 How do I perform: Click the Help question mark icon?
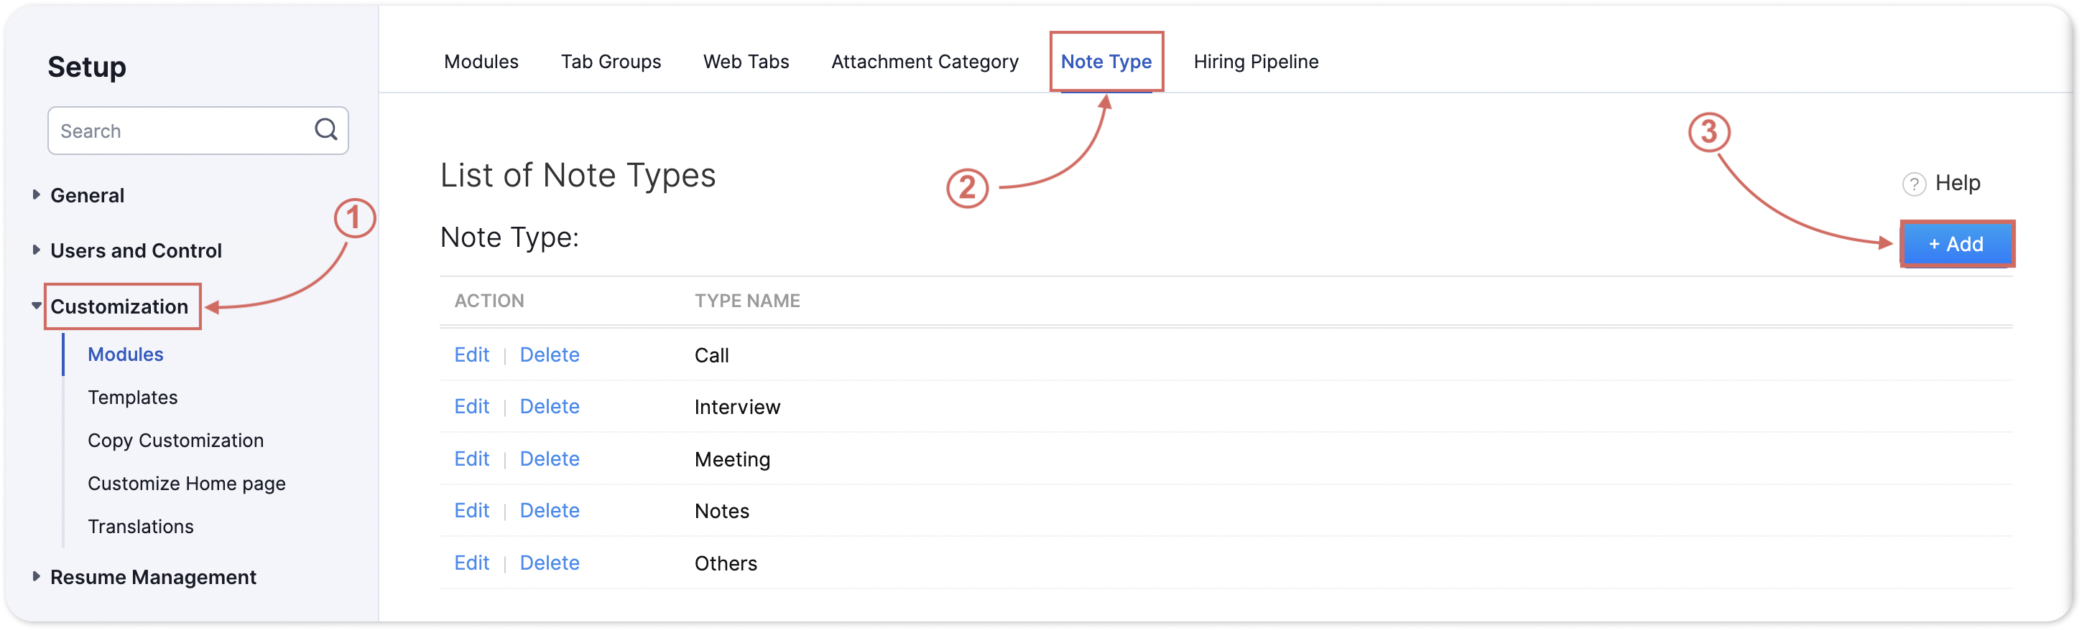(x=1913, y=184)
